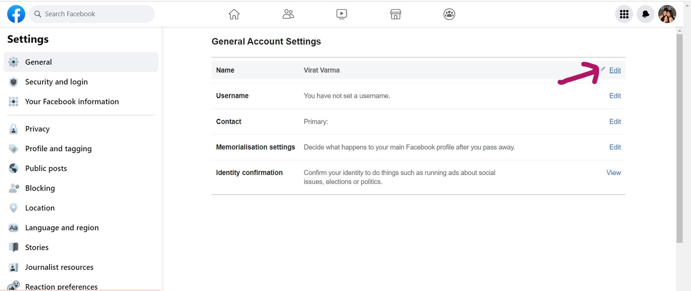The image size is (691, 291).
Task: Click the Search Facebook field
Action: [x=92, y=14]
